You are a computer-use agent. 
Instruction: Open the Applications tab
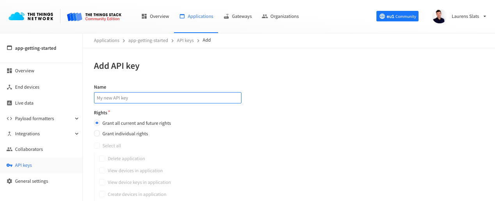(x=196, y=16)
